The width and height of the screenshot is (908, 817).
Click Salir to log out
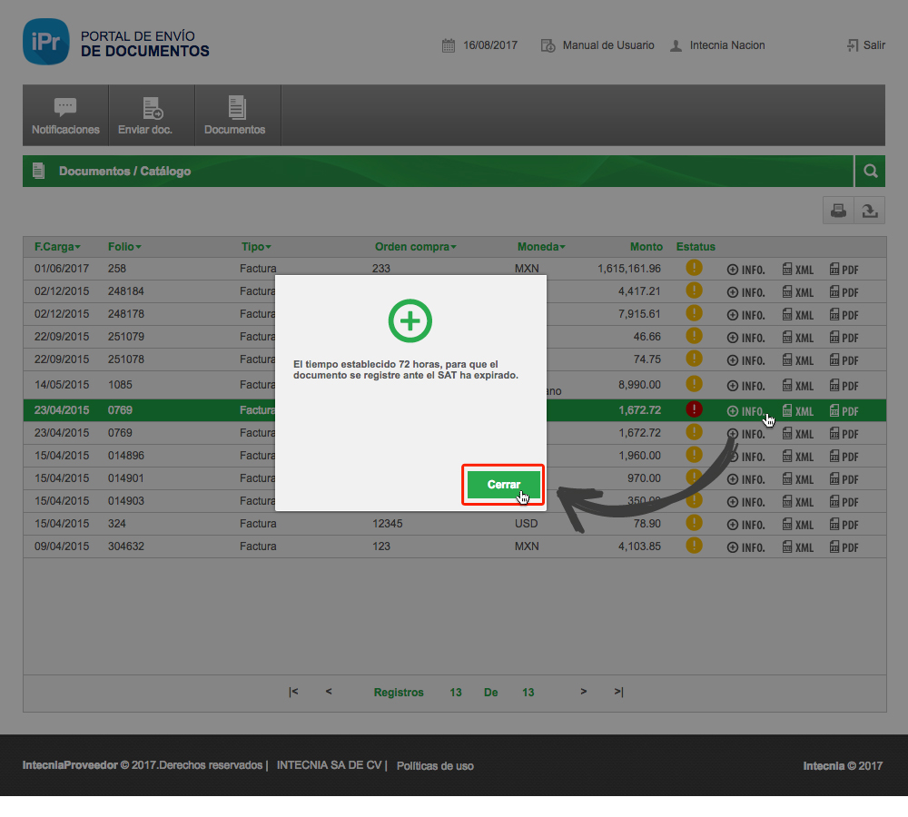(x=865, y=45)
